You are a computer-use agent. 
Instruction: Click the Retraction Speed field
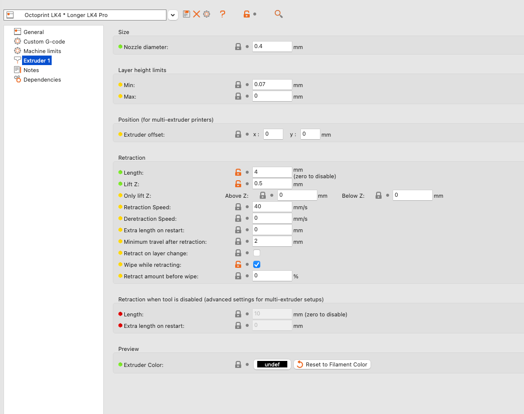272,207
